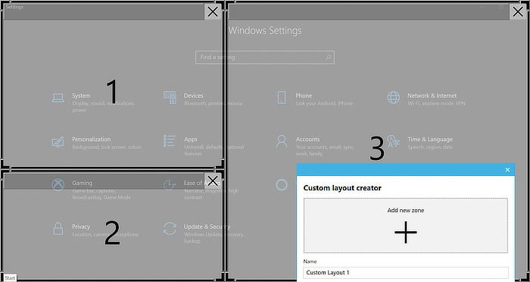Grab the gray title bar of zone 3
Viewport: 530px width, 282px height.
click(x=369, y=12)
